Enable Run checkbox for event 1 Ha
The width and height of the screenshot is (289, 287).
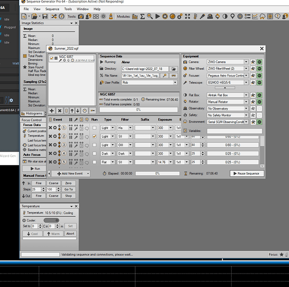[94, 128]
